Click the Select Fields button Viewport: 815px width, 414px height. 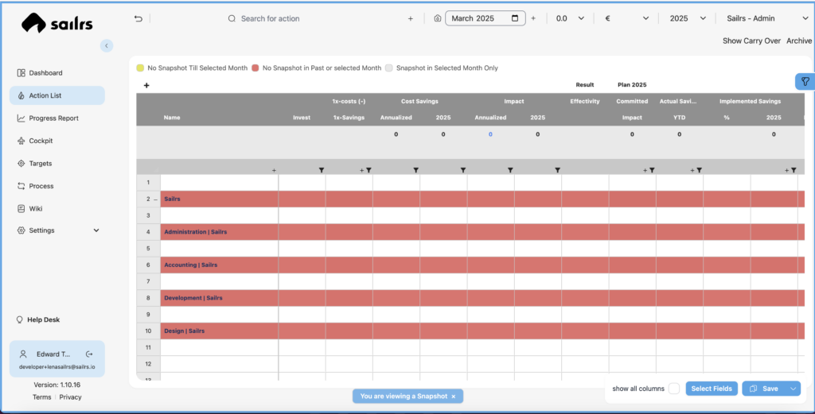point(711,389)
